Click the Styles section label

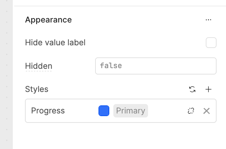tap(36, 89)
